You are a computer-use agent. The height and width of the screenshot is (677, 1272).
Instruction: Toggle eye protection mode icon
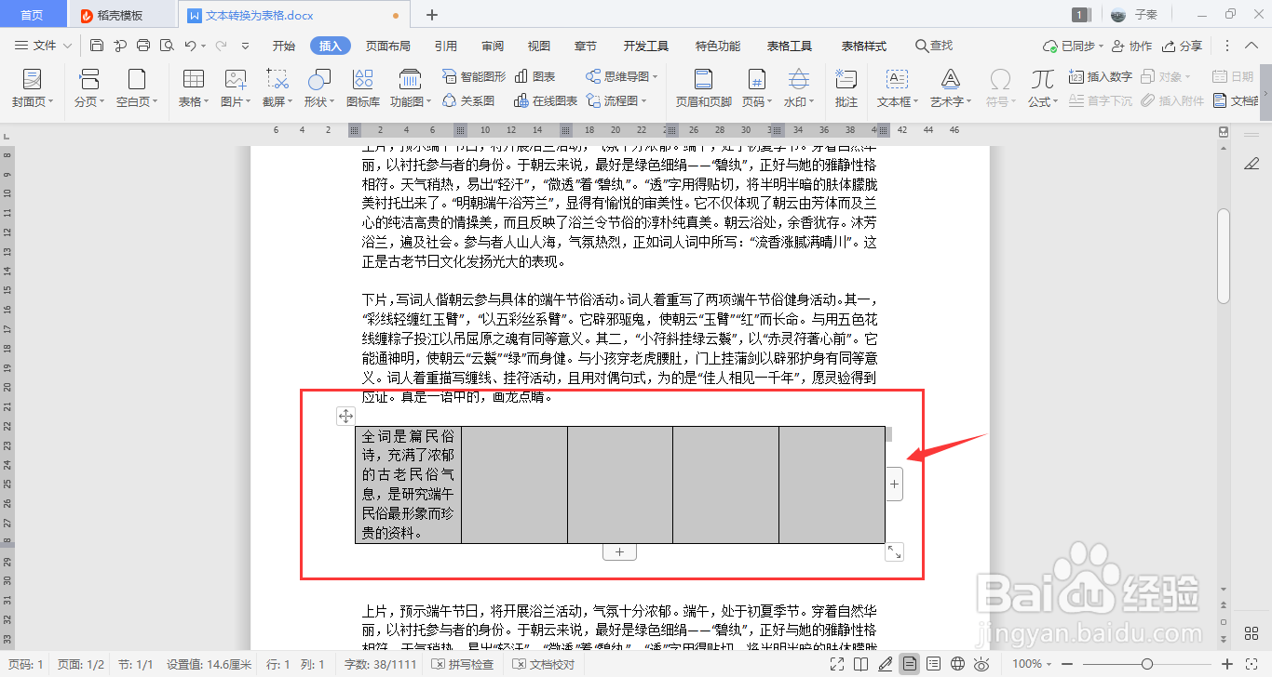tap(981, 664)
